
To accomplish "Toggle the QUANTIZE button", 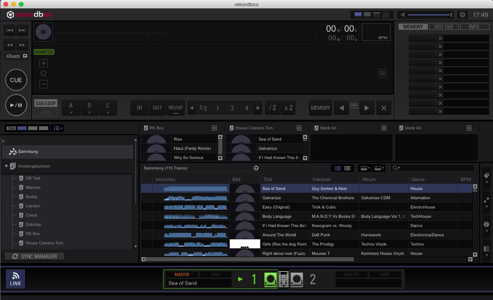I will pyautogui.click(x=44, y=52).
